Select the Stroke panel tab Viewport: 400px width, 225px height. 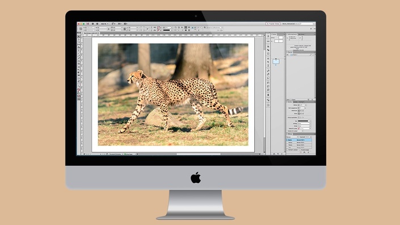(x=290, y=102)
